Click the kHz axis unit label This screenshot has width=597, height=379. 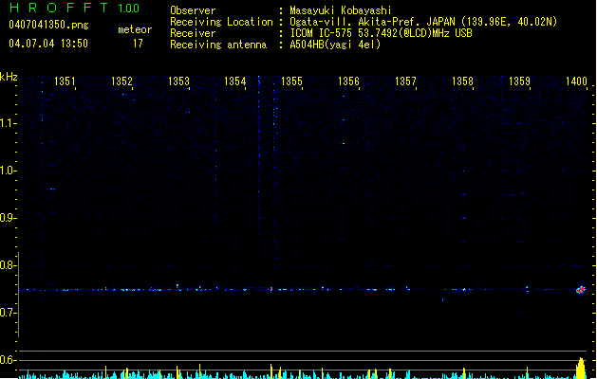click(9, 77)
